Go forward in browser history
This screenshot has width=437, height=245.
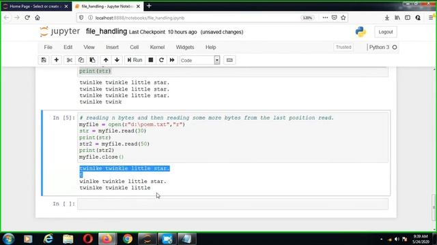tap(16, 18)
